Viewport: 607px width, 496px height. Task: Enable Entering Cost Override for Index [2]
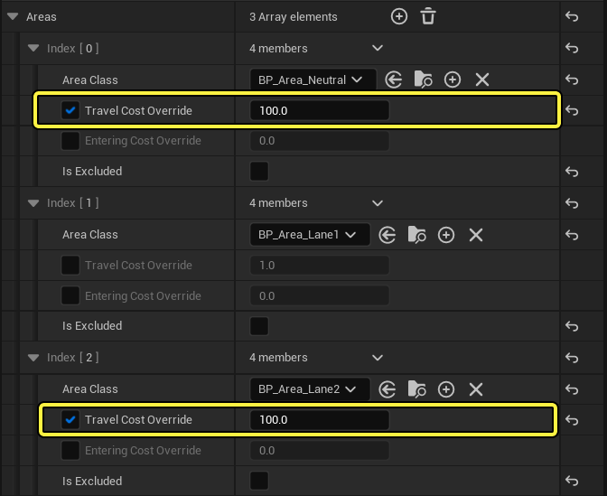coord(70,450)
